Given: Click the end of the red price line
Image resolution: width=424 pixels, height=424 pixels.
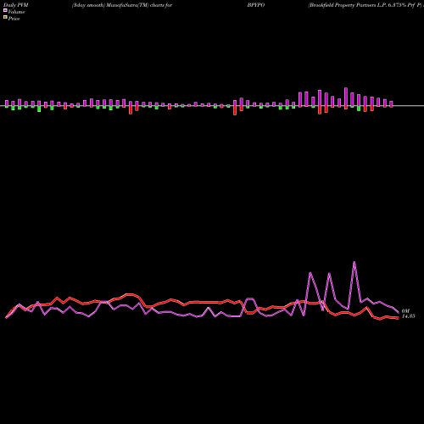Looking at the screenshot, I should pos(398,318).
